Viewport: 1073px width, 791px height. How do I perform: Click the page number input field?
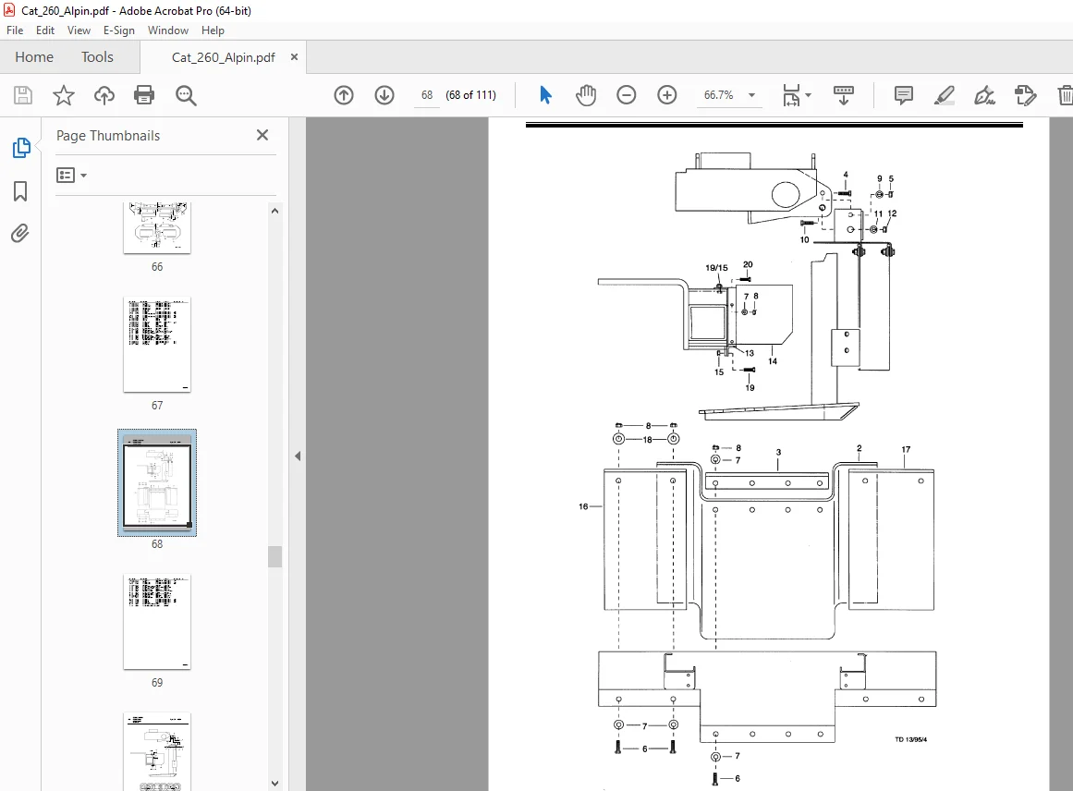pyautogui.click(x=427, y=95)
